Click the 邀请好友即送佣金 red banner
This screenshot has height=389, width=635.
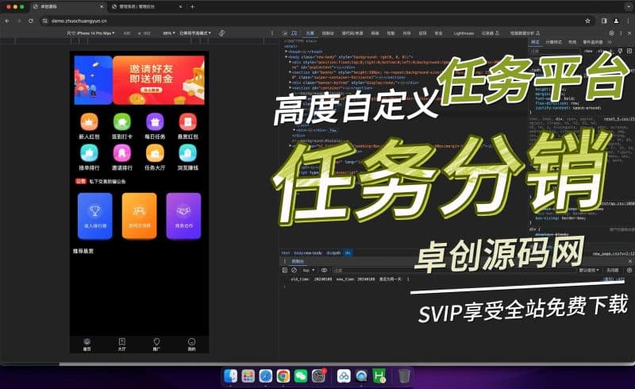pyautogui.click(x=159, y=80)
